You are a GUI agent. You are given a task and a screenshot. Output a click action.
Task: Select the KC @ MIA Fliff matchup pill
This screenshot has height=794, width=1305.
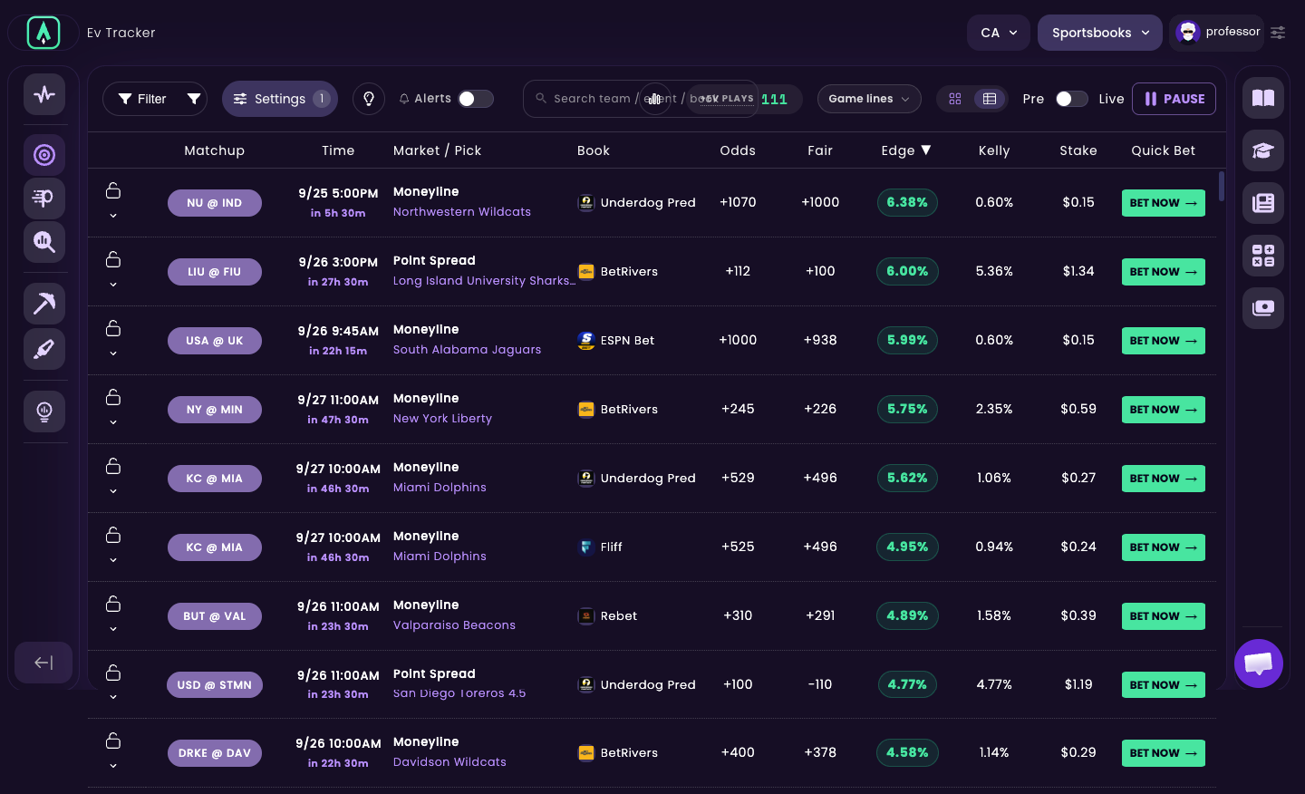tap(215, 547)
